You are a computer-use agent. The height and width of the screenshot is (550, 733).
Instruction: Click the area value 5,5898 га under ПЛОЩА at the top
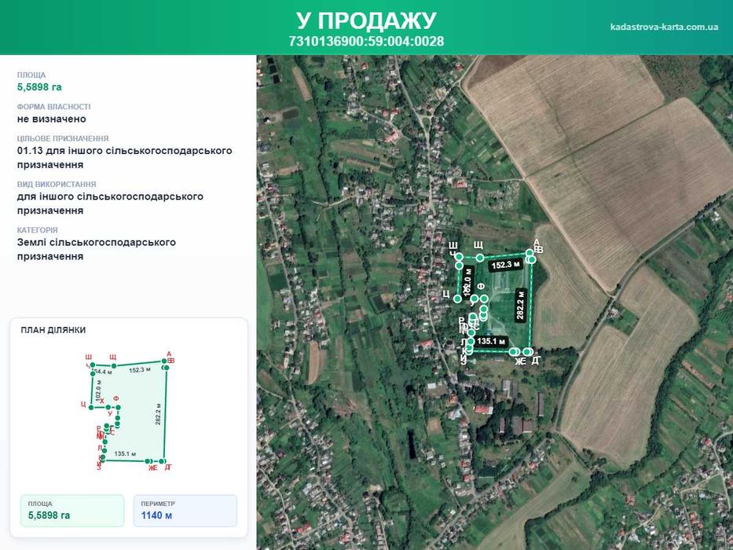(x=39, y=87)
